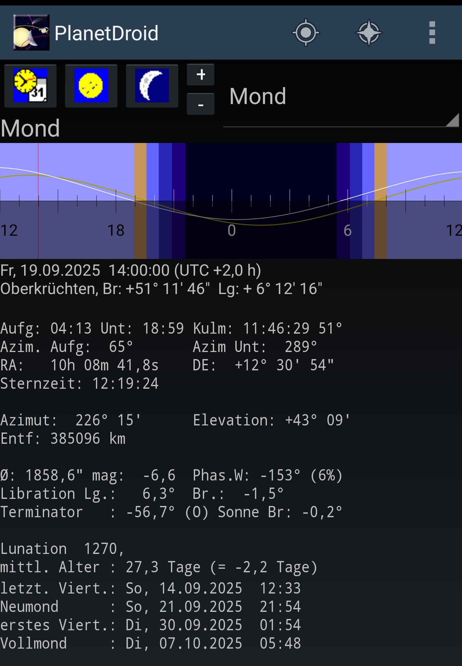Tap the 6 hour label on chart
The width and height of the screenshot is (462, 666).
pyautogui.click(x=348, y=231)
